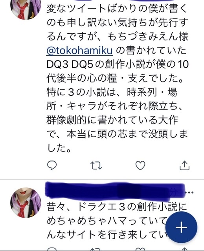204x251 pixels.
Task: Reply to the second tweet at bottom
Action: [52, 249]
